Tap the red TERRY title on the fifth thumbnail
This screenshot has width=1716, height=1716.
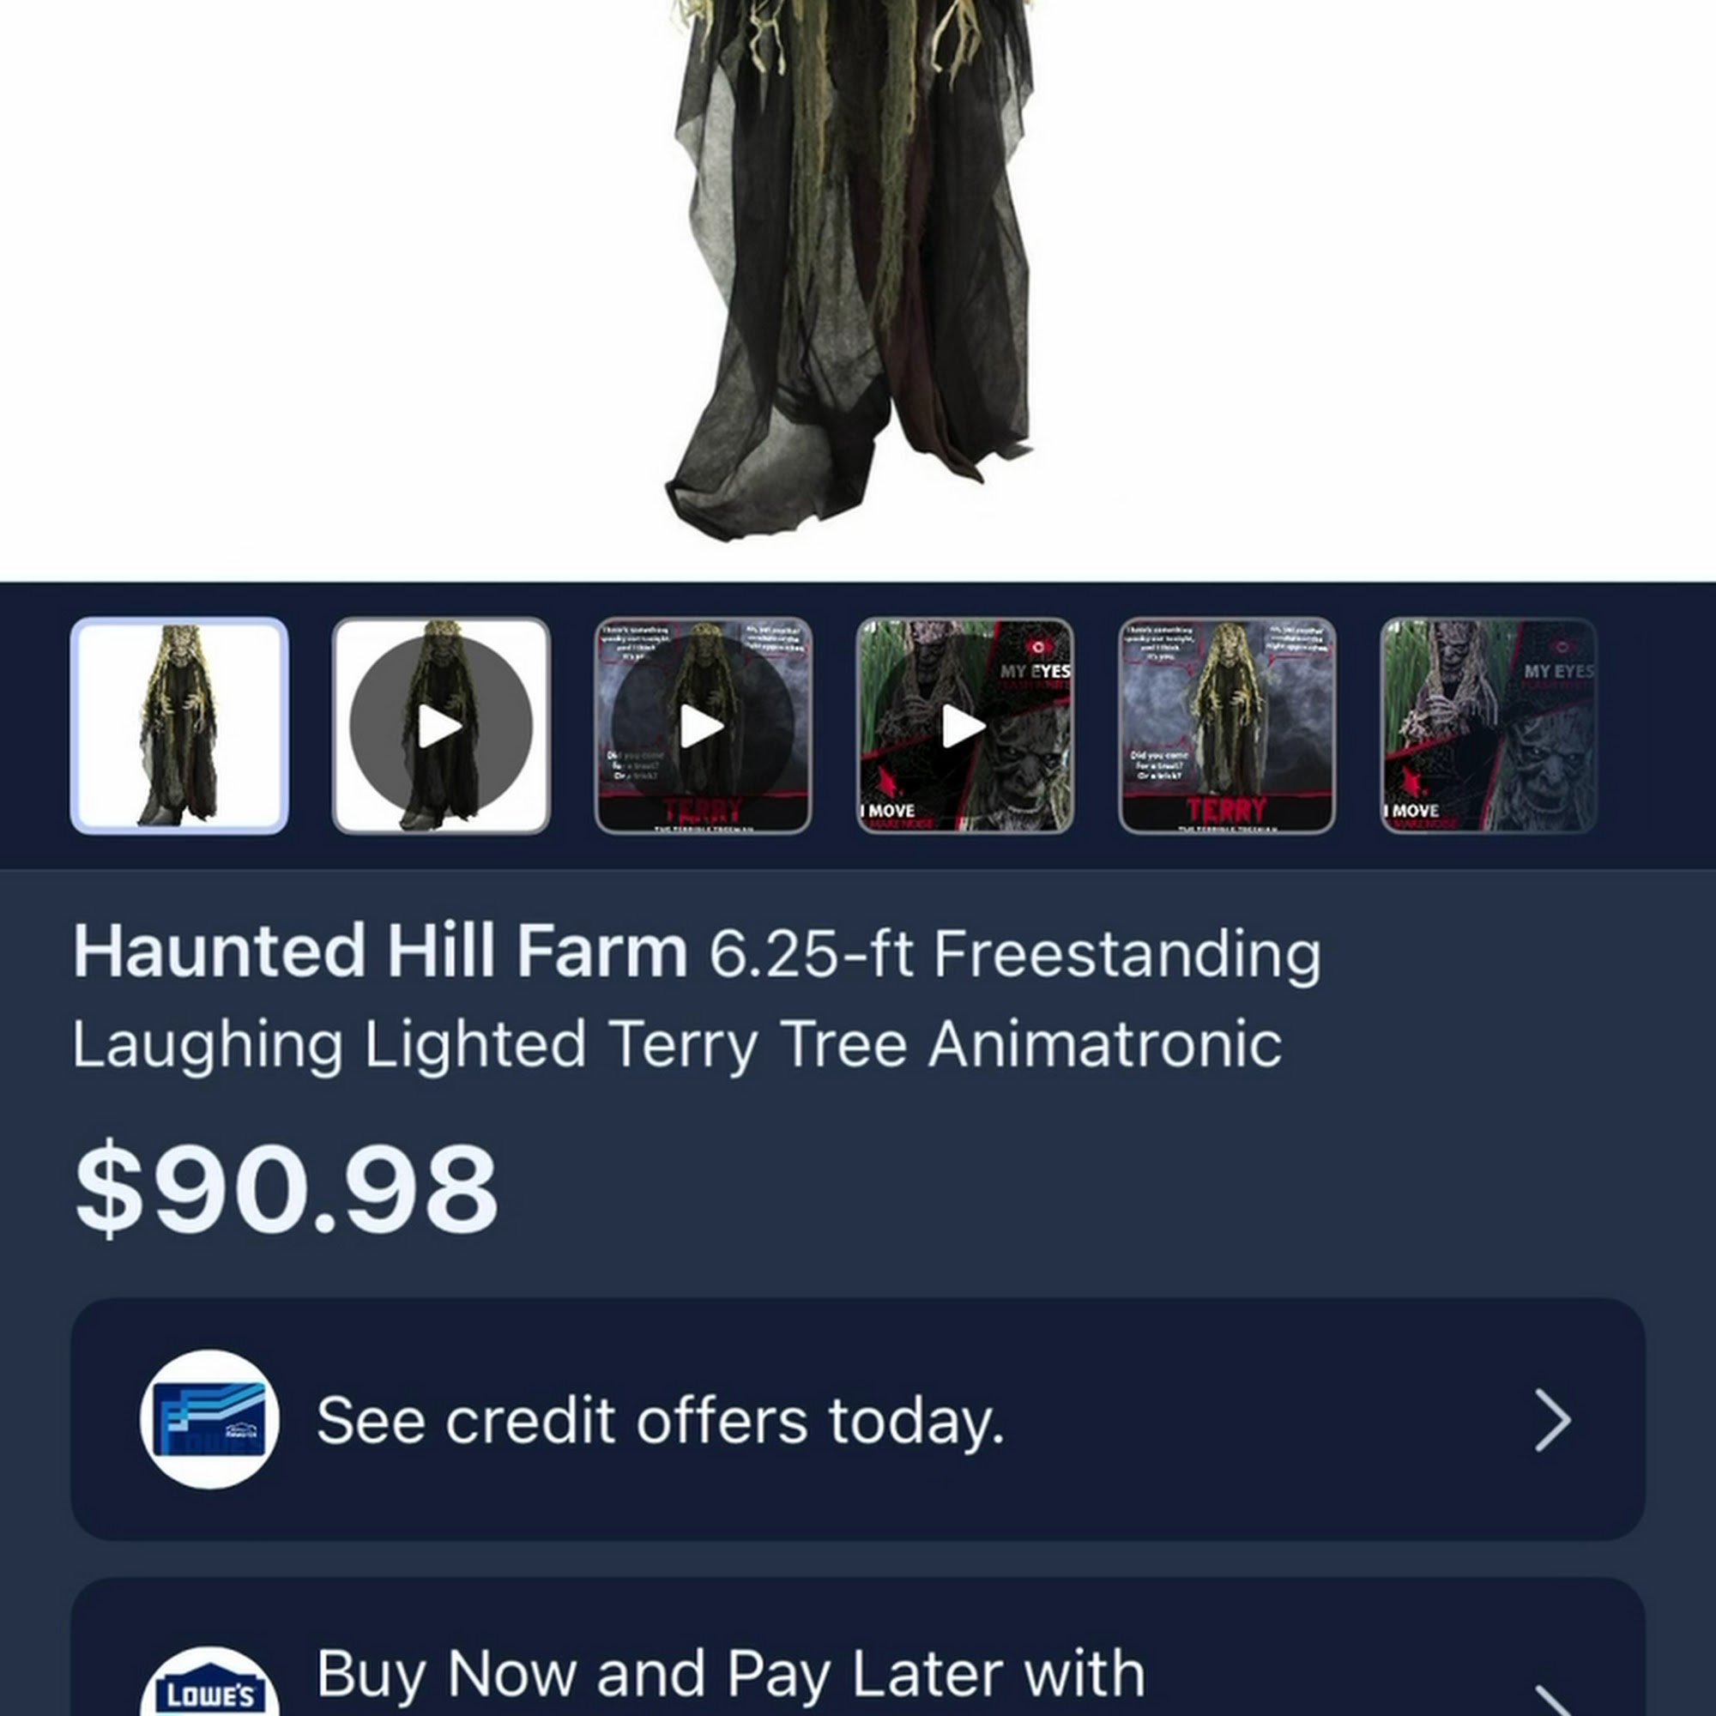pos(1227,809)
